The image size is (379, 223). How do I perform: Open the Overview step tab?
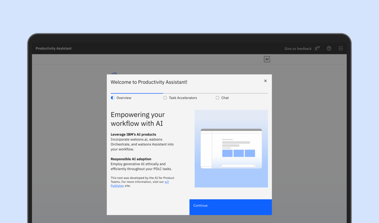coord(137,97)
